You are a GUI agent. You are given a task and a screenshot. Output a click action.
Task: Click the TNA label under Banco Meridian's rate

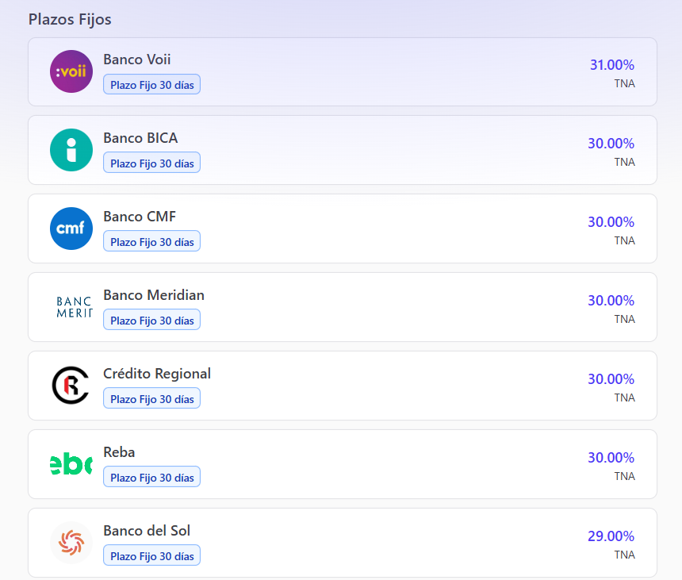click(625, 319)
